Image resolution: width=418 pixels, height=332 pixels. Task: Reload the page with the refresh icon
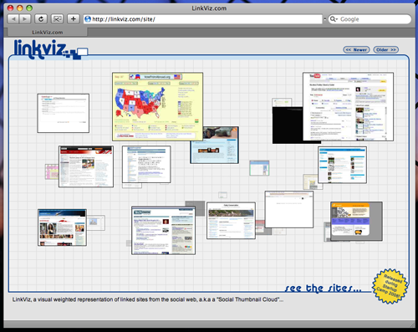[x=41, y=19]
